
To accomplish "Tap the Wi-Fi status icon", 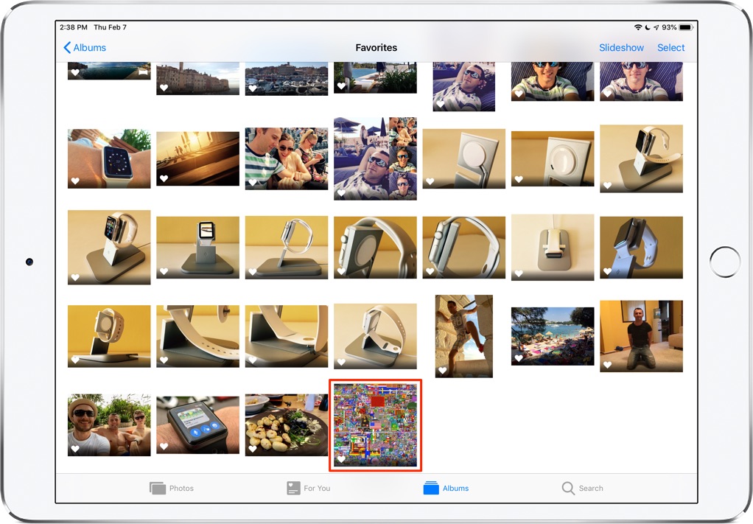I will click(638, 27).
